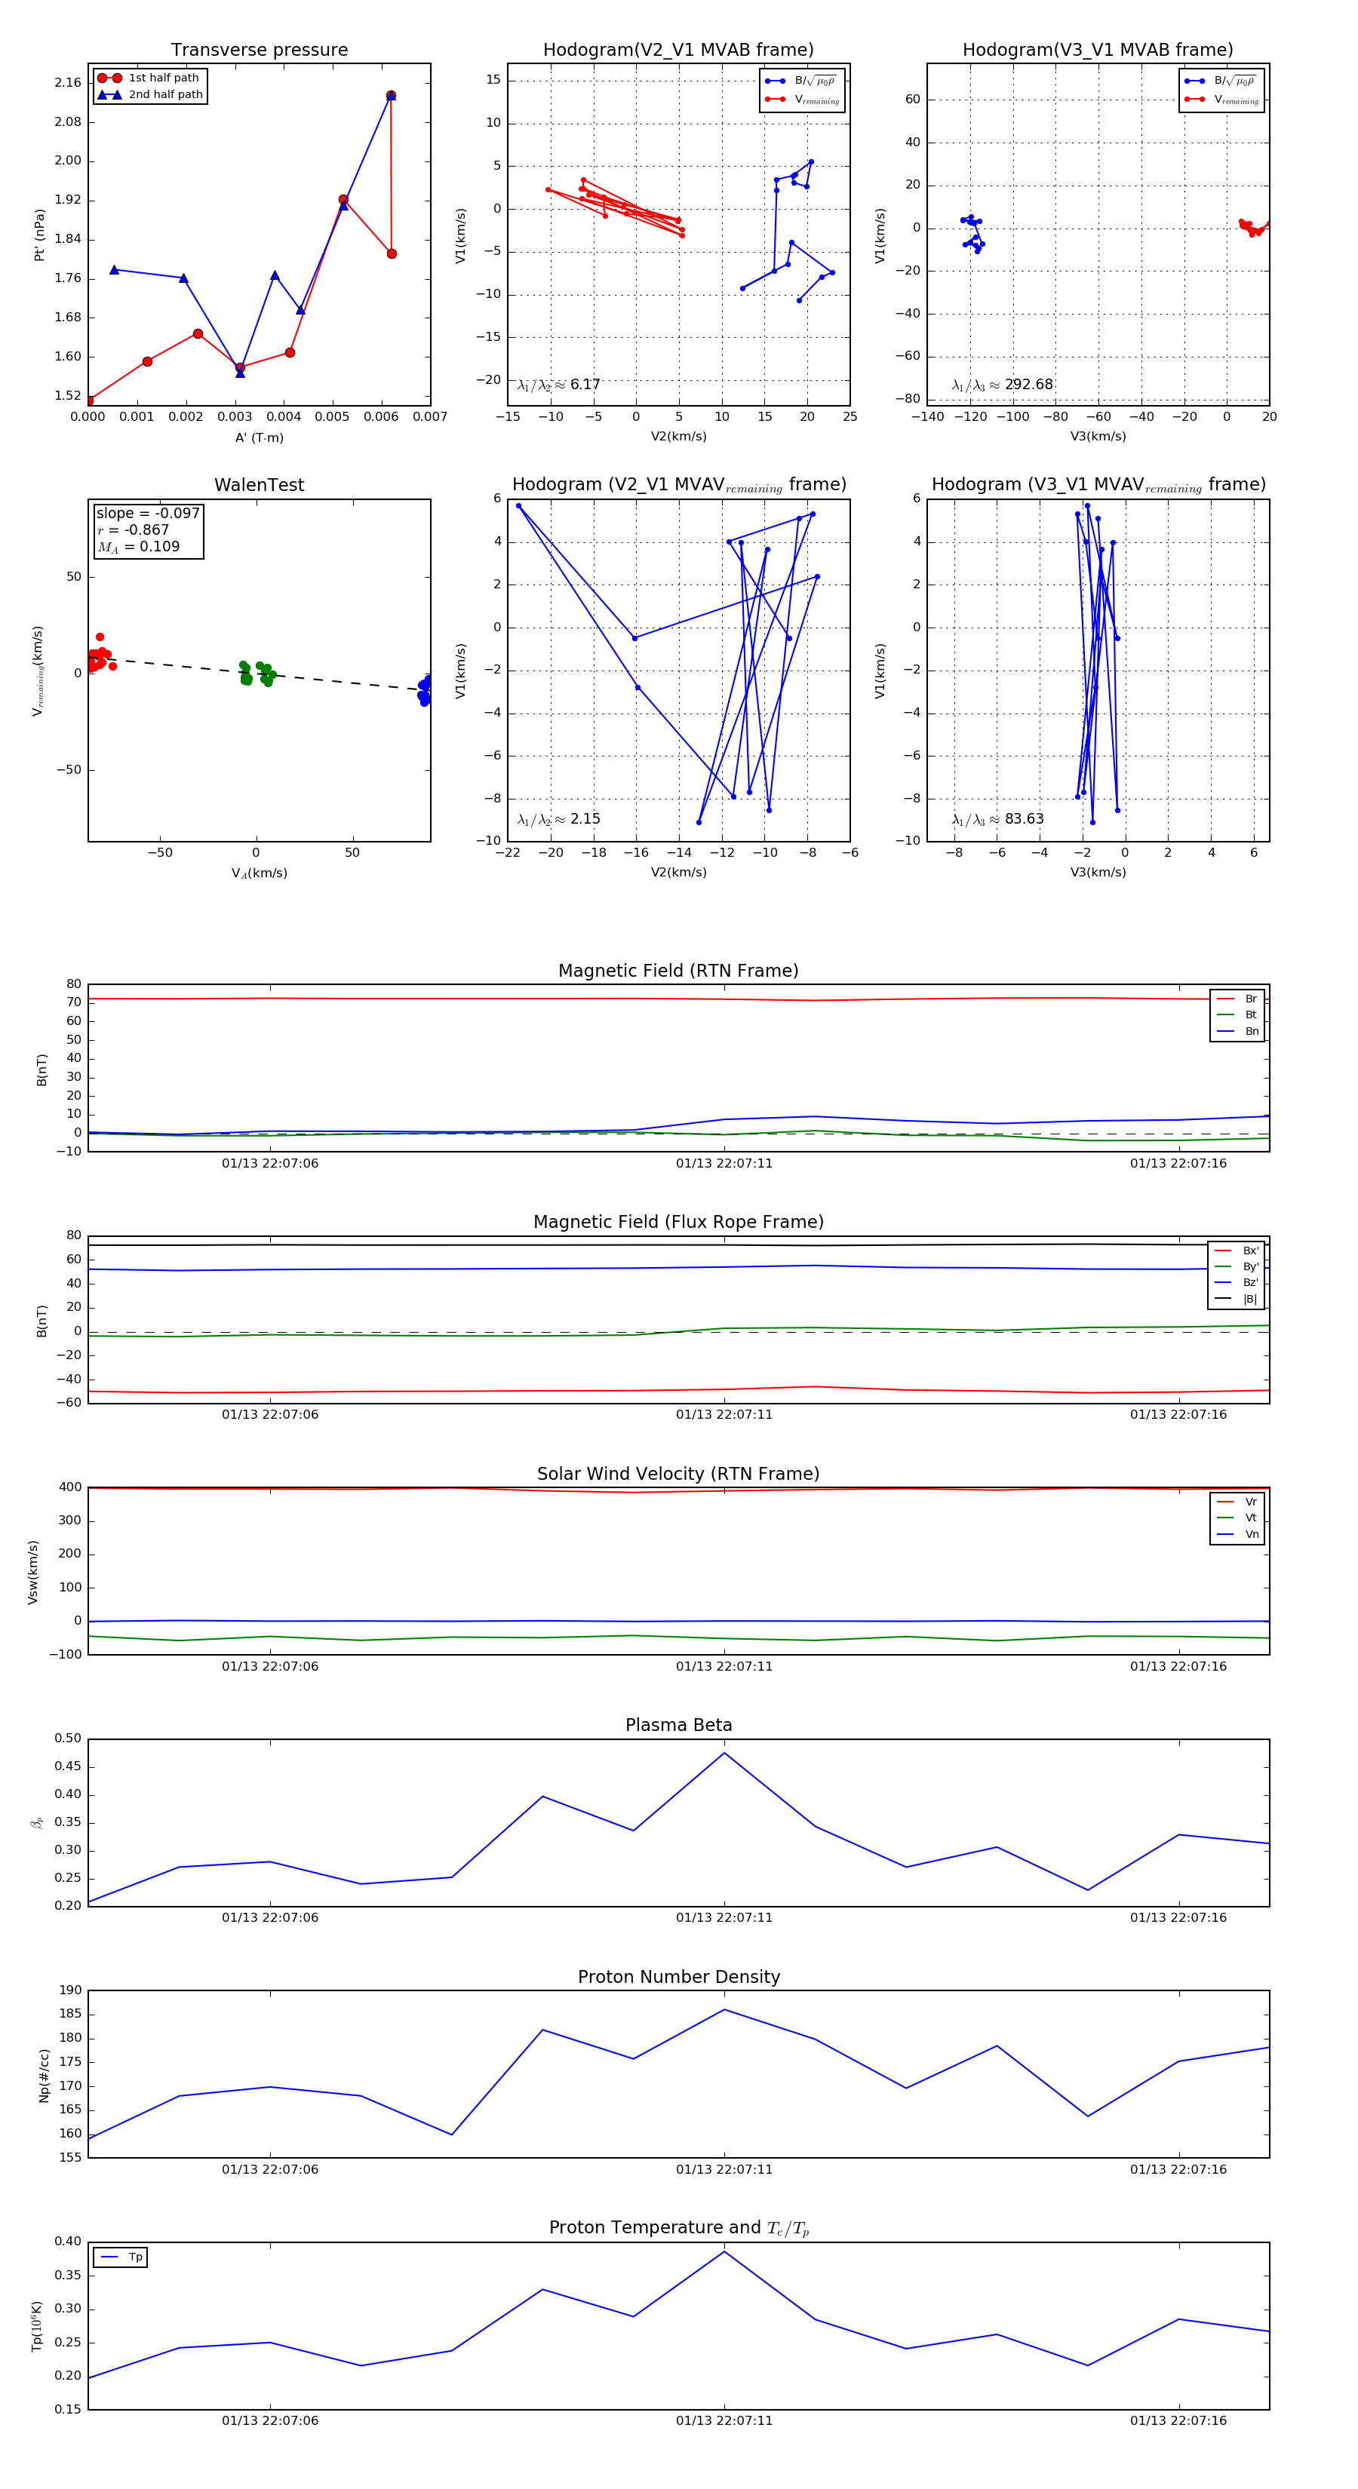This screenshot has height=2489, width=1358.
Task: Click 'slope = -0.097' in the Walen test box
Action: pos(148,513)
